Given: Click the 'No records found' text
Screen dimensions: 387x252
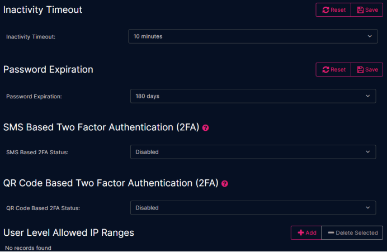Looking at the screenshot, I should pyautogui.click(x=28, y=248).
